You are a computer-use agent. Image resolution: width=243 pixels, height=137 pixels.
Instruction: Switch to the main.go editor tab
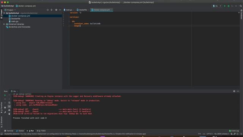69,10
